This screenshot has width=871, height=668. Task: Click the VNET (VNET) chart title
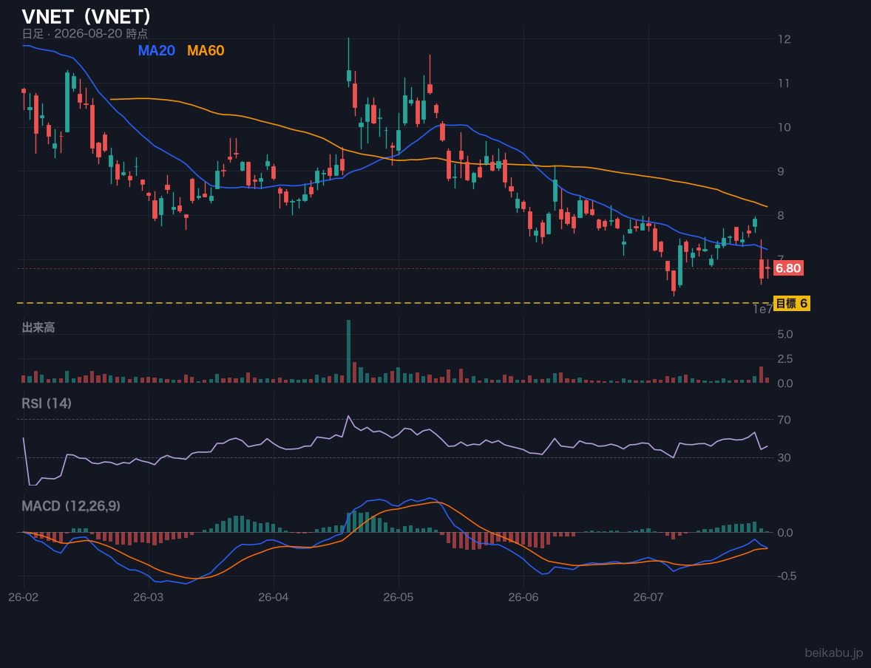(x=86, y=17)
